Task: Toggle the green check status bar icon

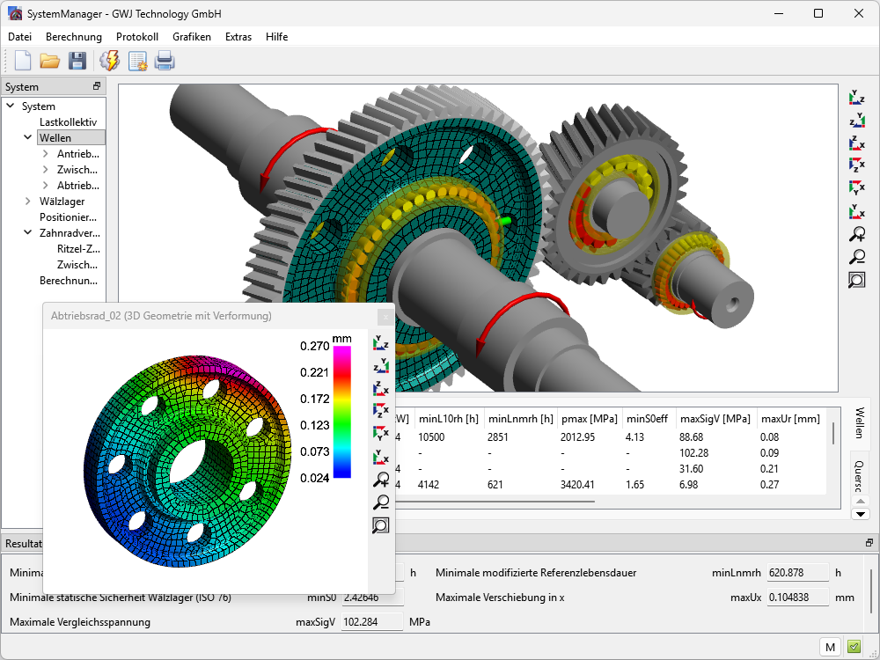Action: click(854, 647)
